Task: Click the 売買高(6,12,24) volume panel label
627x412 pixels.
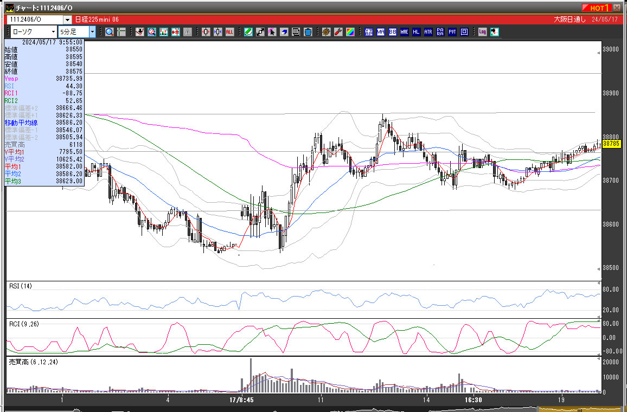Action: 33,362
